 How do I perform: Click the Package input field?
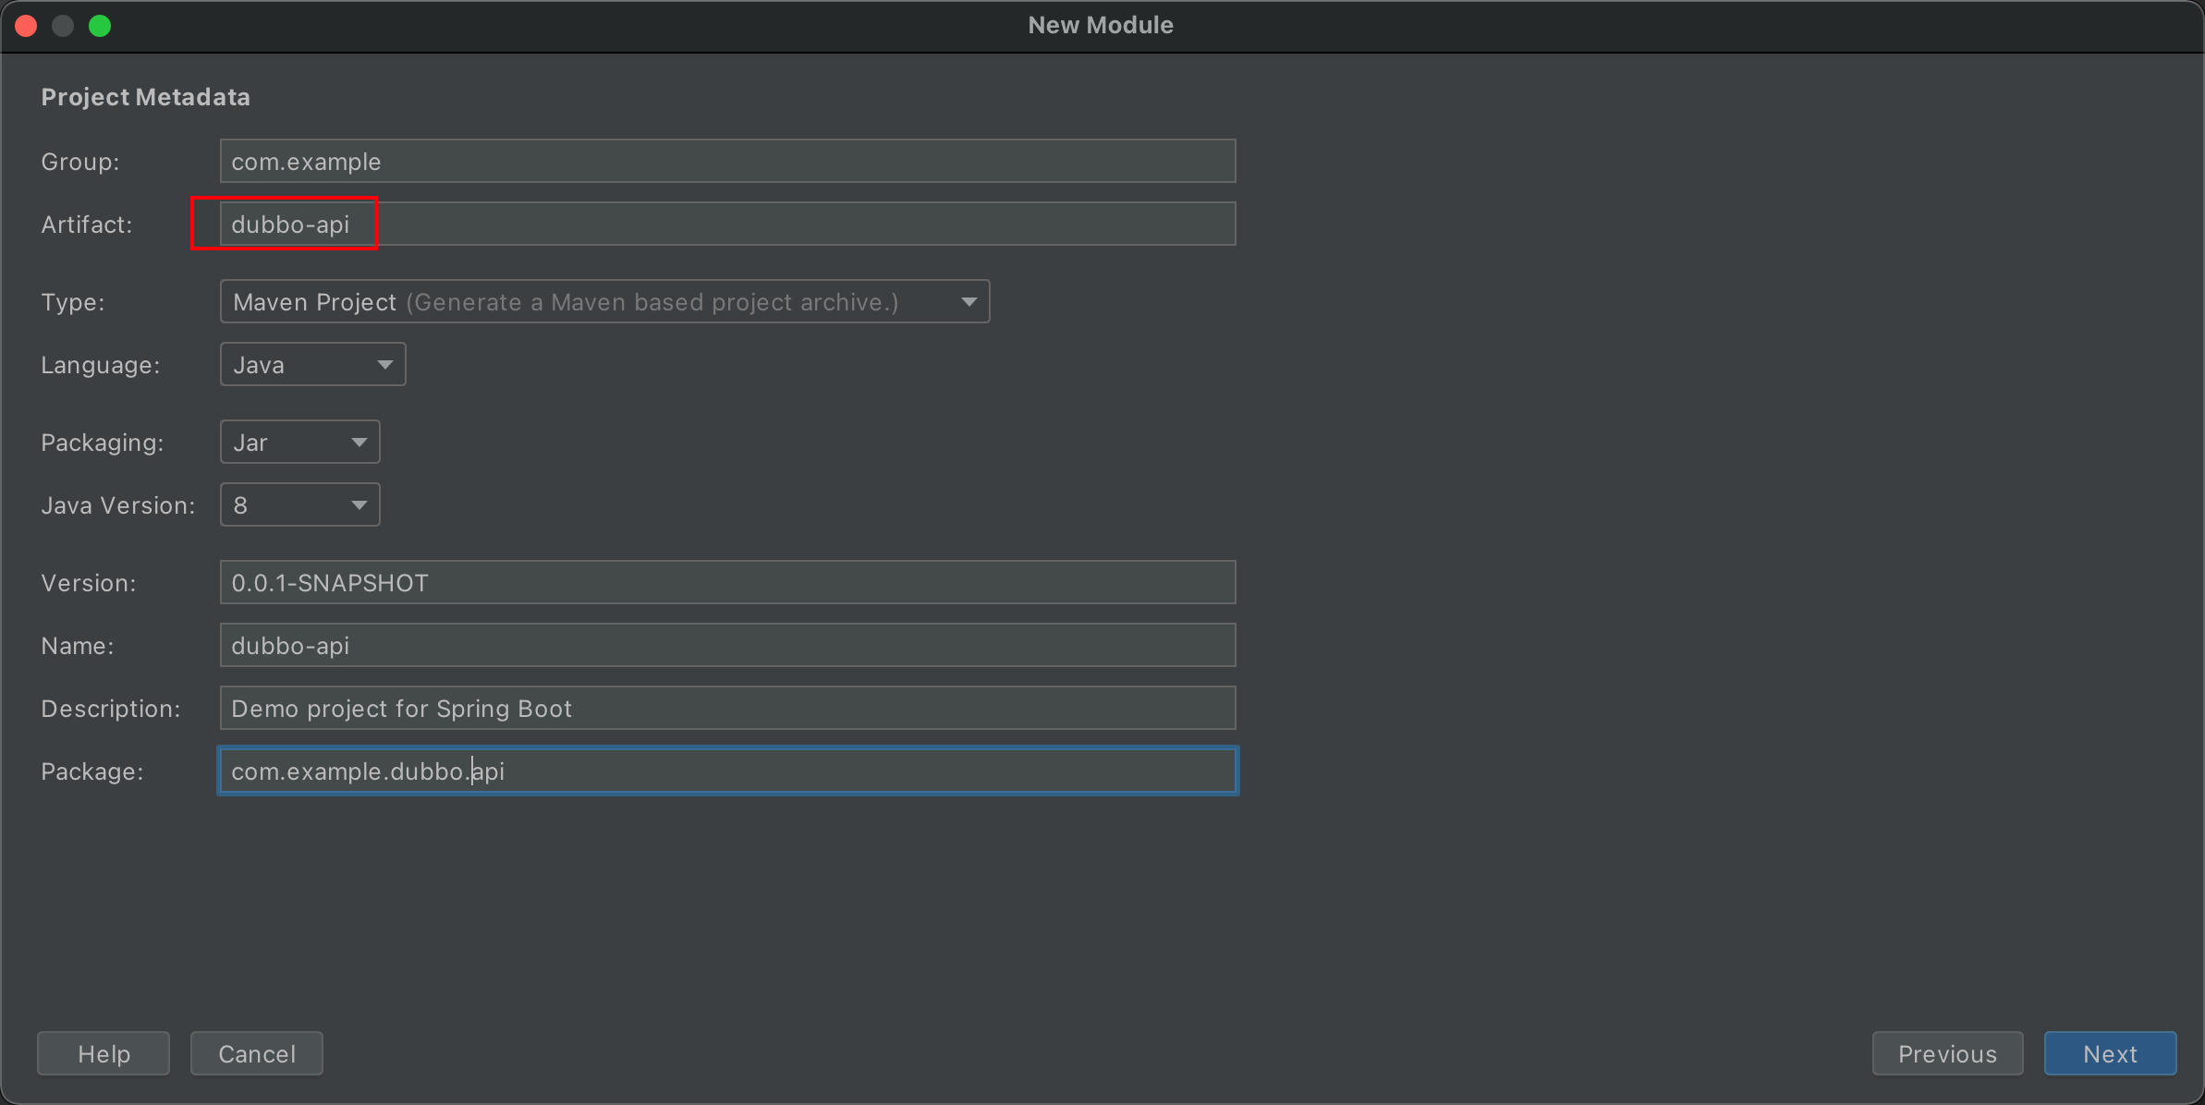pos(726,771)
